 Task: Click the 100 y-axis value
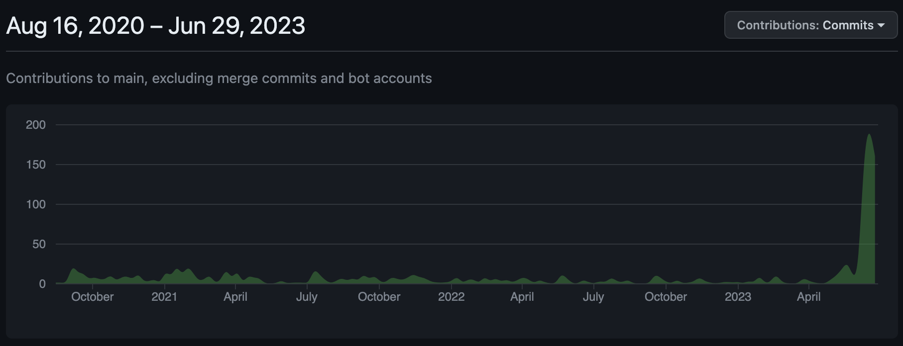[36, 204]
